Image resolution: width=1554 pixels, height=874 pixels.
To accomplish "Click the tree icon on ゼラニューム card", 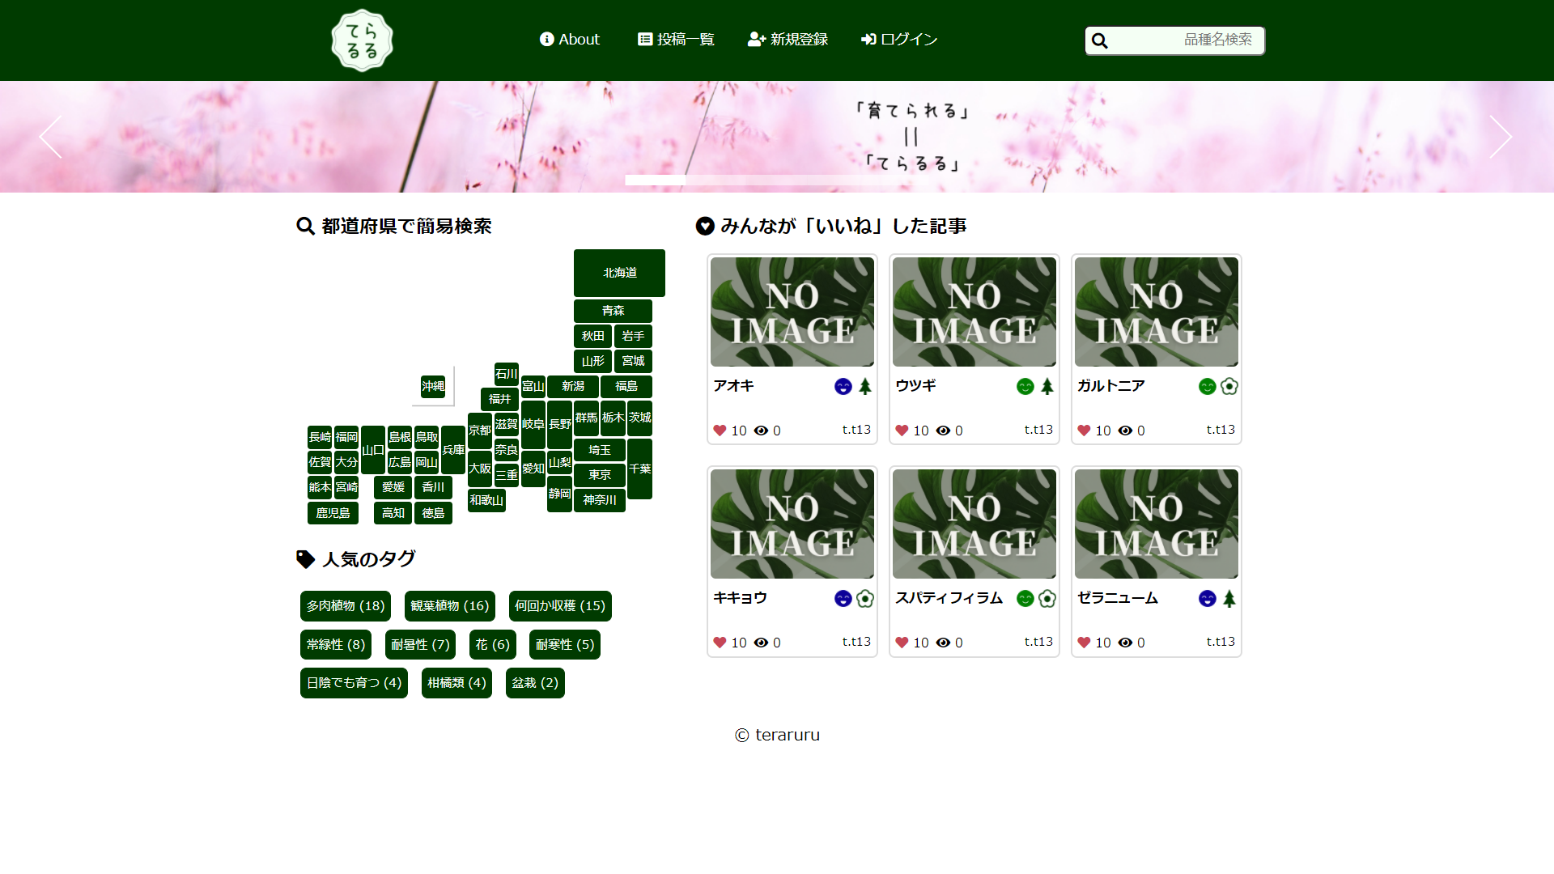I will pyautogui.click(x=1229, y=599).
